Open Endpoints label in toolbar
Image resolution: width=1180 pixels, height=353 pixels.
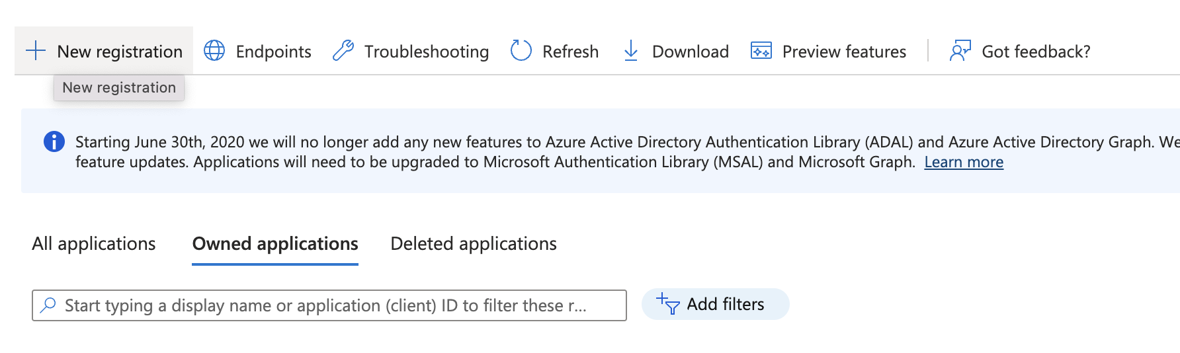tap(273, 52)
